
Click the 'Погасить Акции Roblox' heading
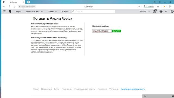(52, 19)
